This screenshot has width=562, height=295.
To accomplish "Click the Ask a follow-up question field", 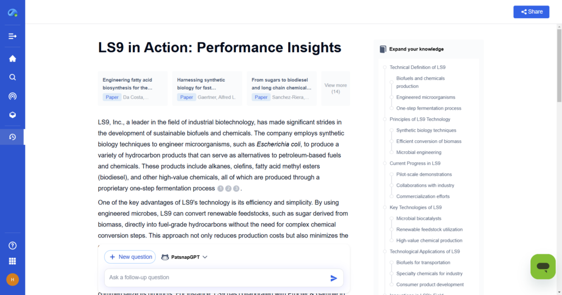I will click(214, 277).
